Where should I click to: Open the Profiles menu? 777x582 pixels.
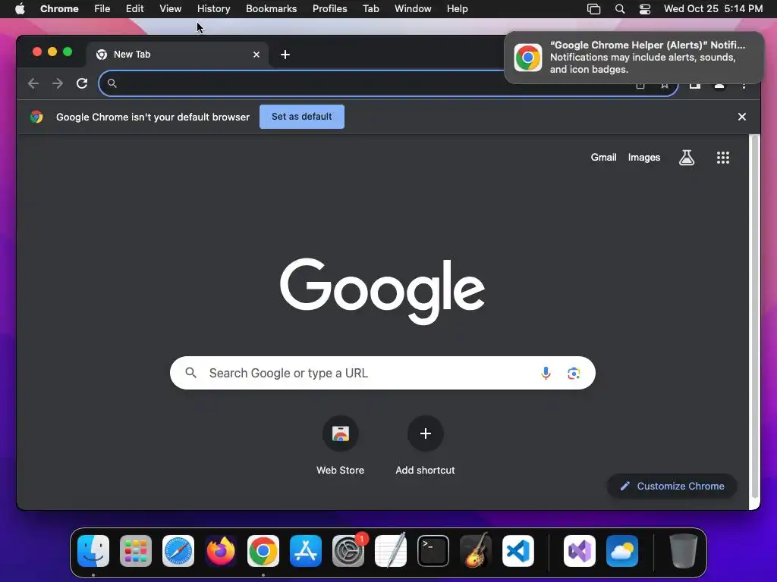click(x=330, y=9)
